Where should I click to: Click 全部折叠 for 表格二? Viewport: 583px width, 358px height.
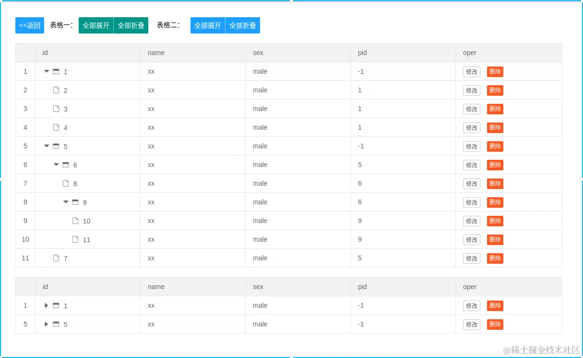pos(243,25)
